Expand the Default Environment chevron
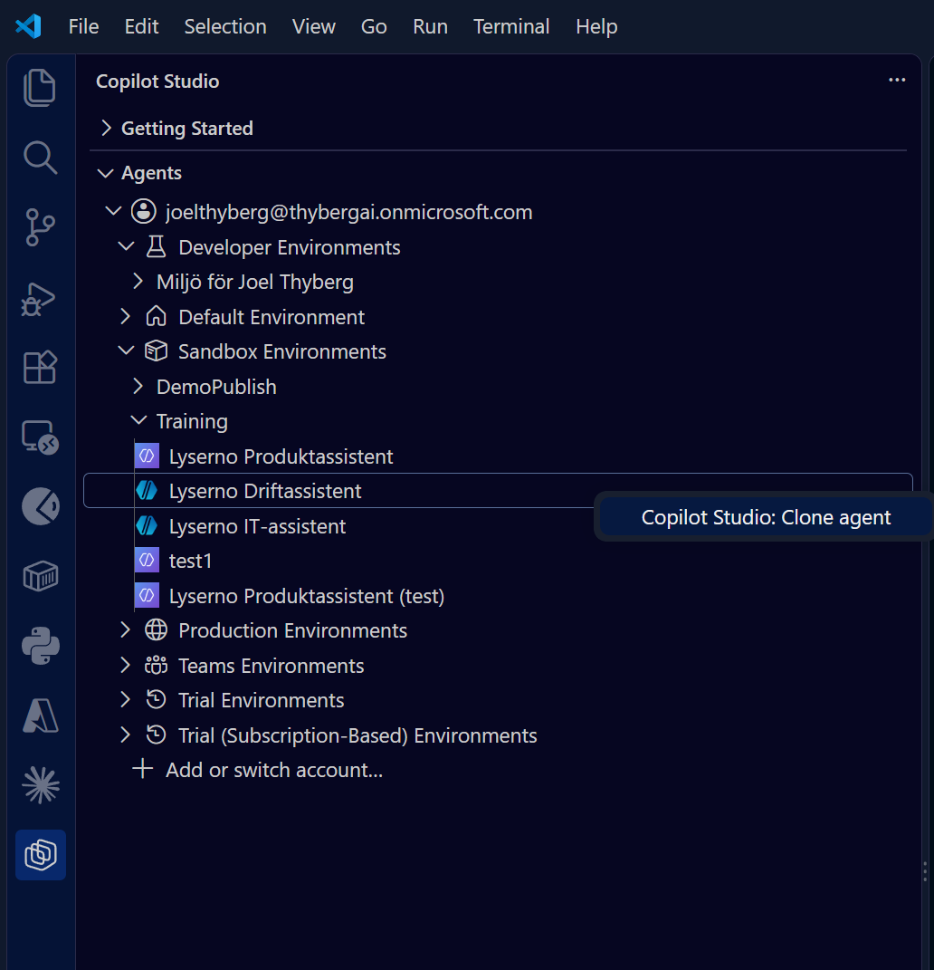The width and height of the screenshot is (934, 970). pos(126,316)
